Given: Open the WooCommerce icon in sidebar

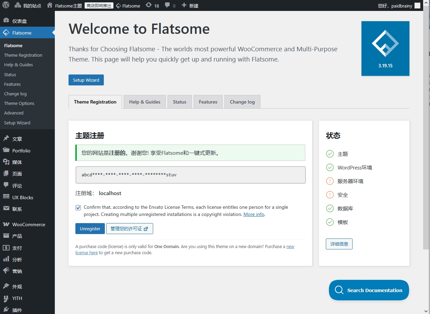Looking at the screenshot, I should pos(6,224).
